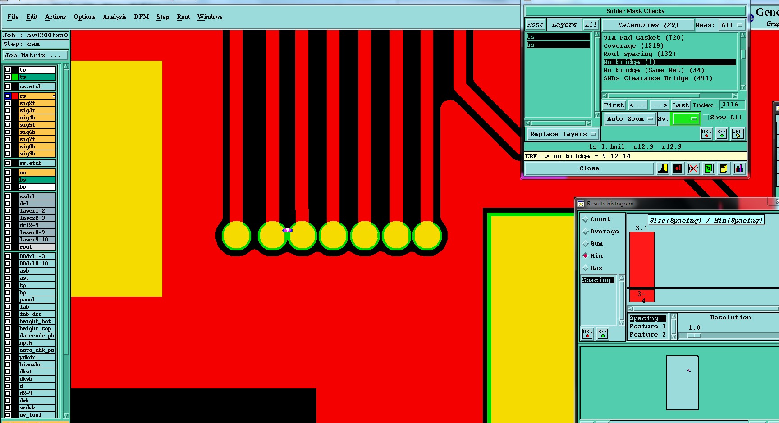The height and width of the screenshot is (423, 779).
Task: Toggle selection box for layer rout
Action: (x=8, y=247)
